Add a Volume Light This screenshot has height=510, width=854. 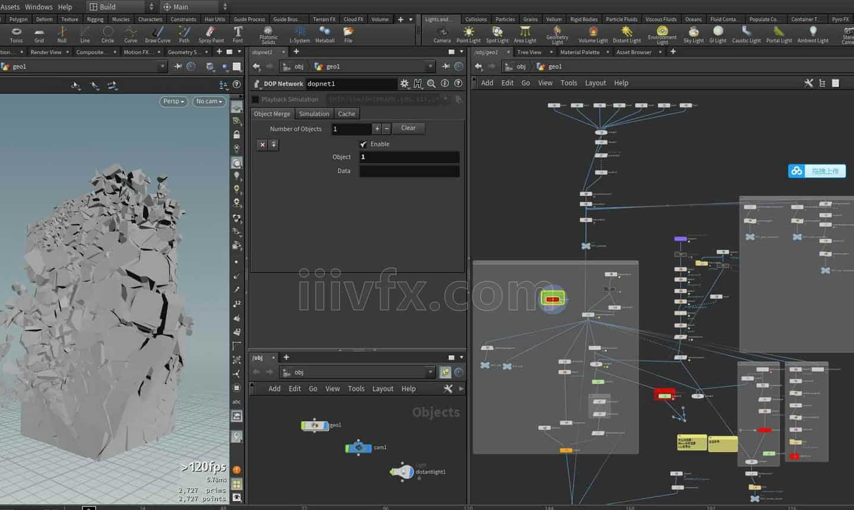[593, 34]
